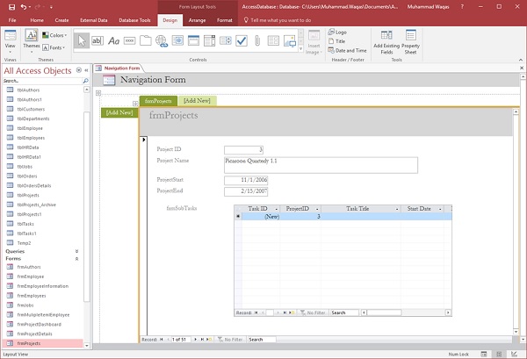Open the Property Sheet
This screenshot has width=527, height=359.
coord(410,44)
